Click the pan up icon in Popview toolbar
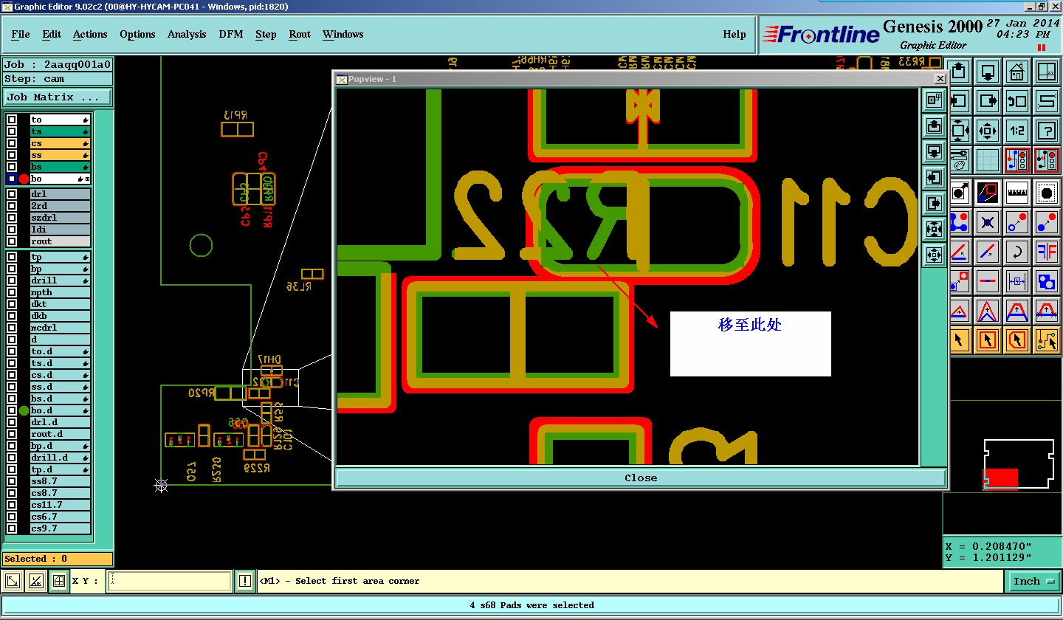The width and height of the screenshot is (1063, 620). pyautogui.click(x=934, y=125)
